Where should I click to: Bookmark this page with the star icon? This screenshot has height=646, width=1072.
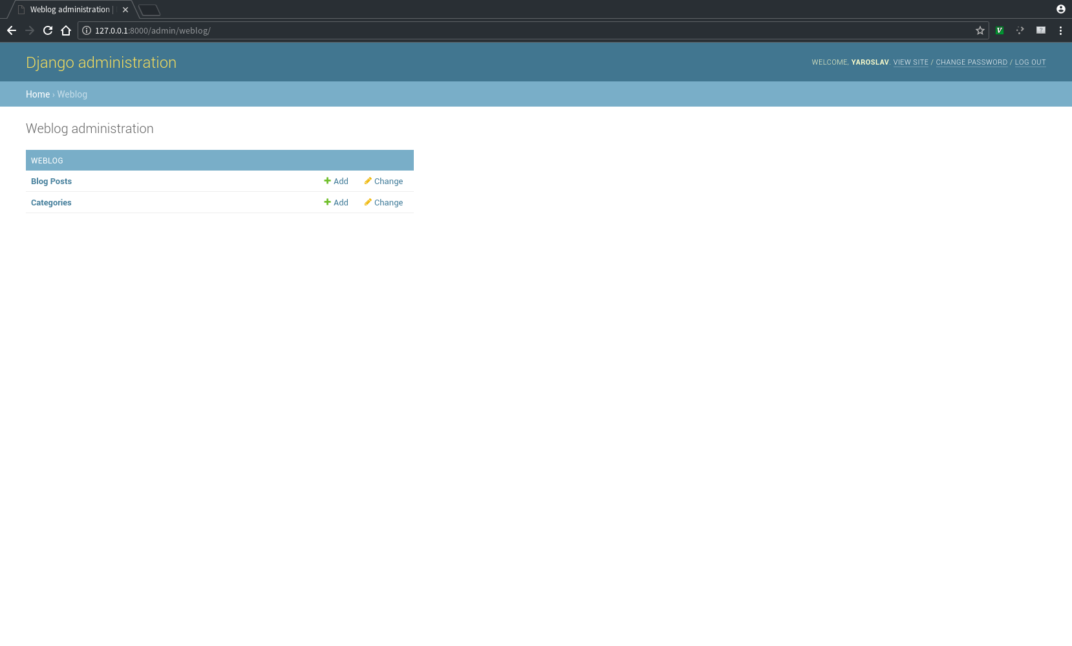980,30
